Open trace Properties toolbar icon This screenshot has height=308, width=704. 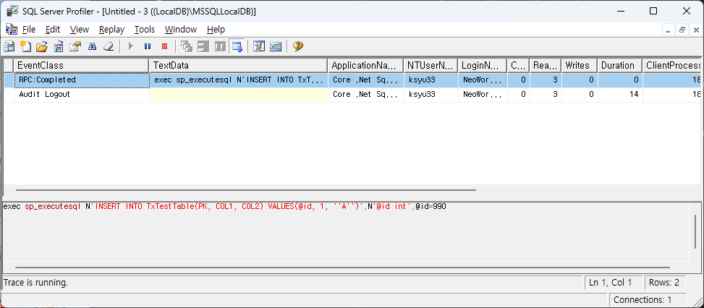coord(75,46)
